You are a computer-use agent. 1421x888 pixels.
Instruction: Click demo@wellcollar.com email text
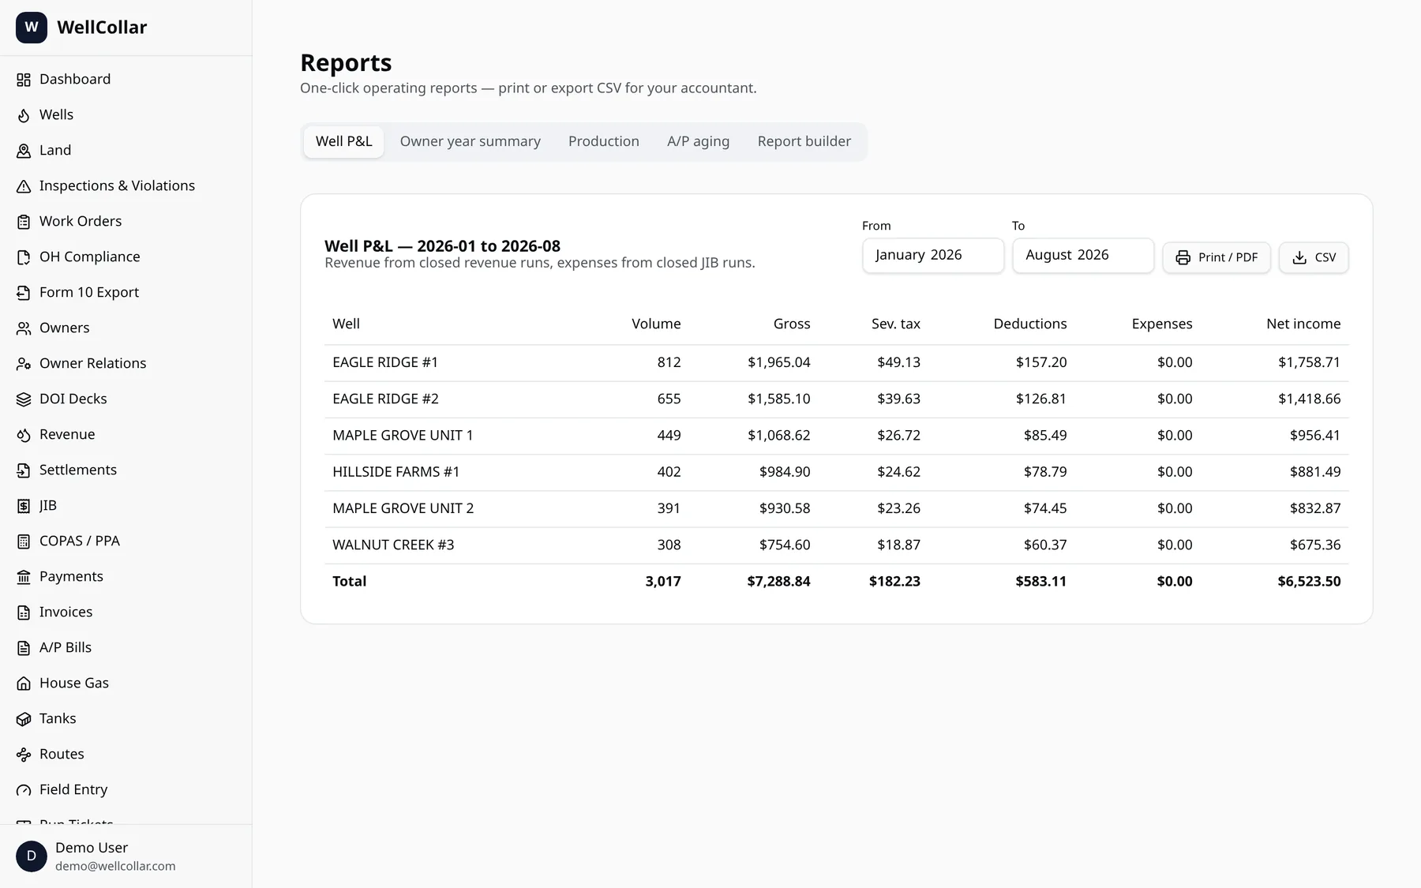pos(115,866)
